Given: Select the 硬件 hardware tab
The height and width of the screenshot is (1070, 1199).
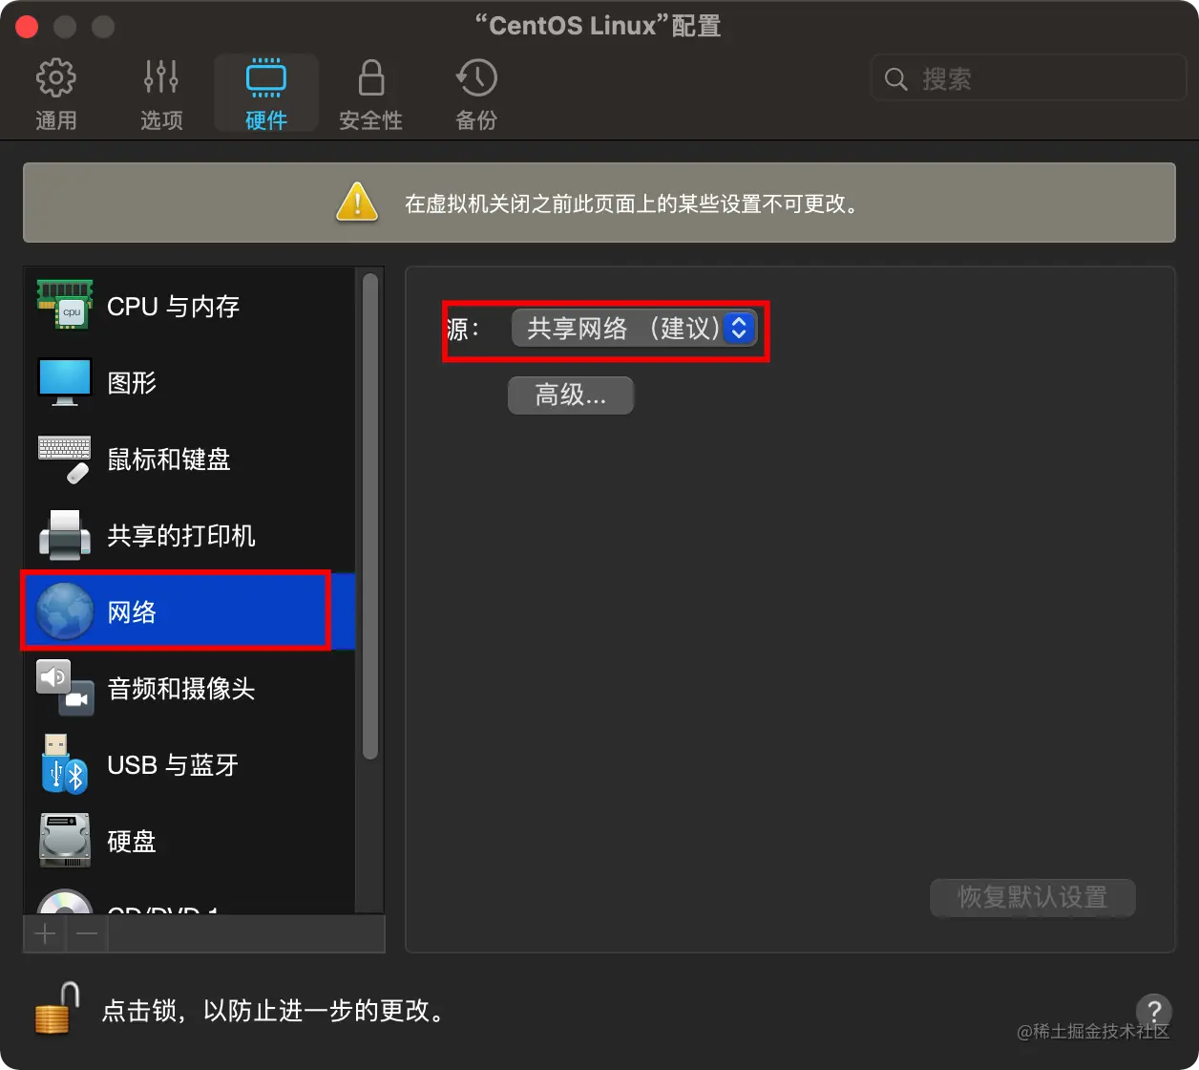Looking at the screenshot, I should pos(266,95).
